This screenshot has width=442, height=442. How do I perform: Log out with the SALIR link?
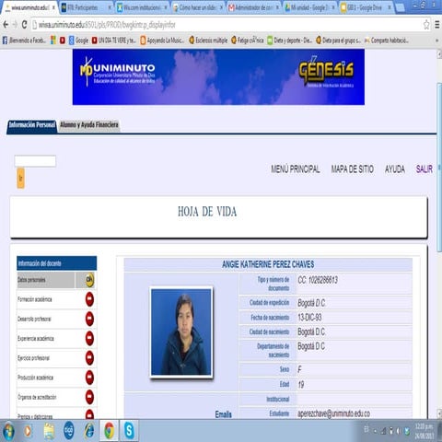[425, 169]
